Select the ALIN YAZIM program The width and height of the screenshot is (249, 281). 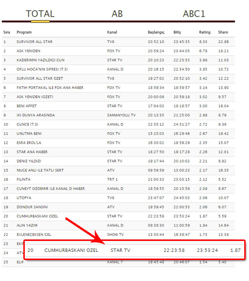[x=27, y=225]
